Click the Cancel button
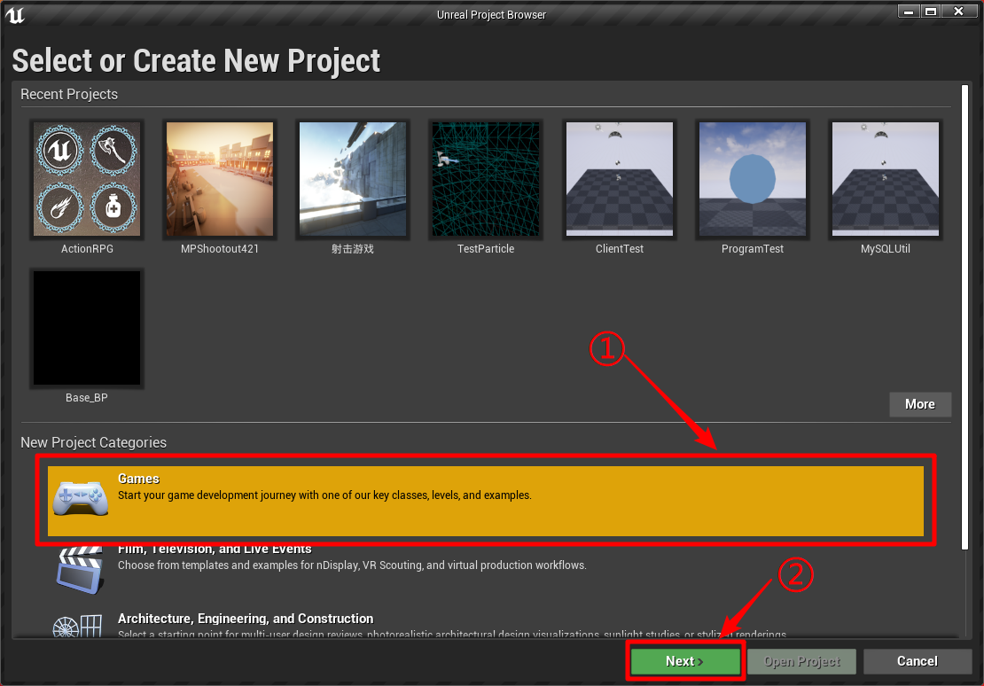 (x=917, y=660)
